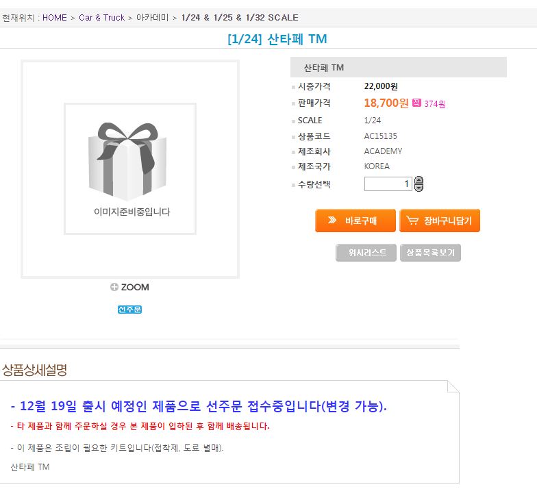
Task: Click the ZOOM plus icon
Action: coord(114,287)
